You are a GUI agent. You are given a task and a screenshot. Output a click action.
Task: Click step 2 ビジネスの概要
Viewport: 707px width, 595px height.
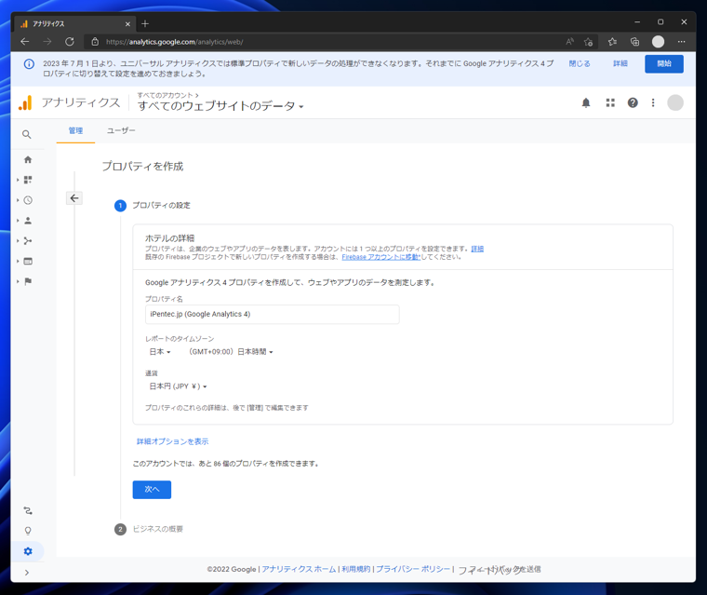[157, 529]
